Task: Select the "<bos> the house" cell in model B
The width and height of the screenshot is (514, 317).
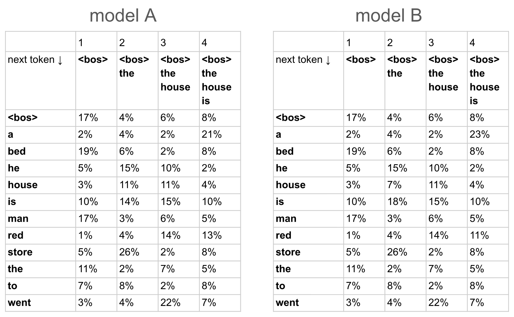Action: click(443, 73)
